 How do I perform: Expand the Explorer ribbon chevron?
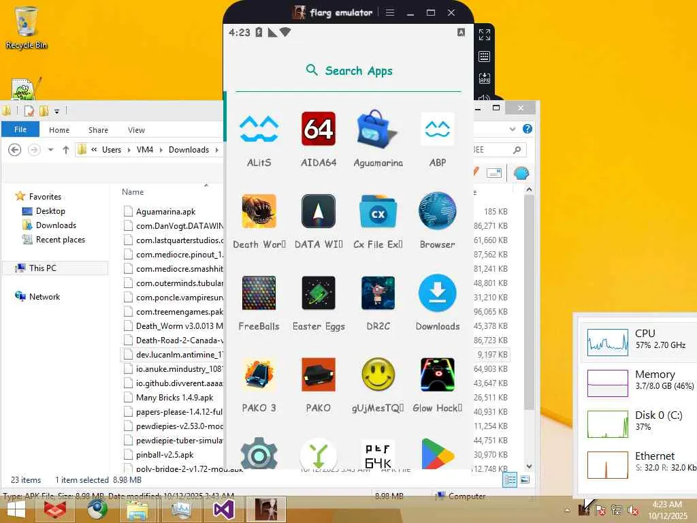point(513,129)
